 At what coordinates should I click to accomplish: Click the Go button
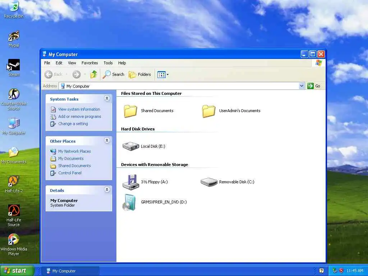314,86
